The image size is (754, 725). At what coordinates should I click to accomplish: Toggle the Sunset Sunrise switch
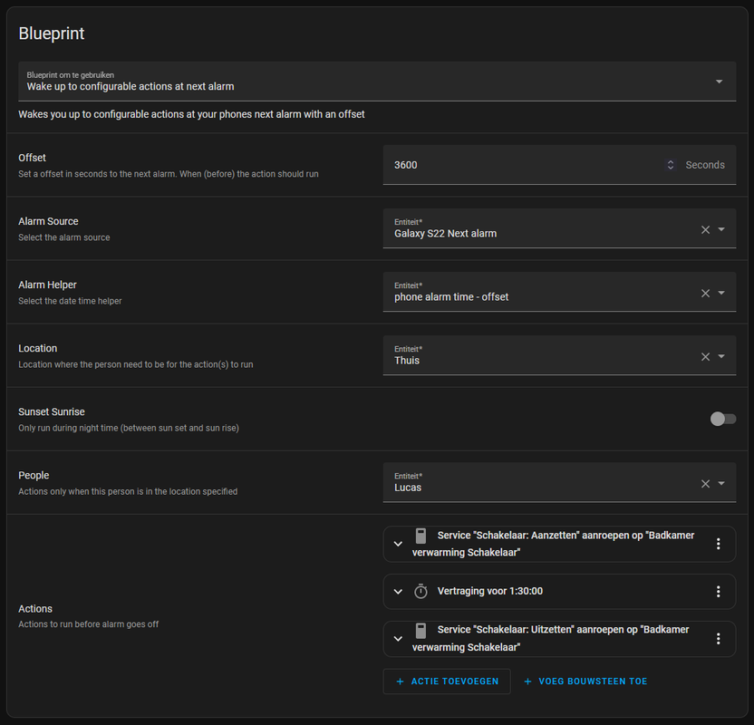pyautogui.click(x=723, y=419)
